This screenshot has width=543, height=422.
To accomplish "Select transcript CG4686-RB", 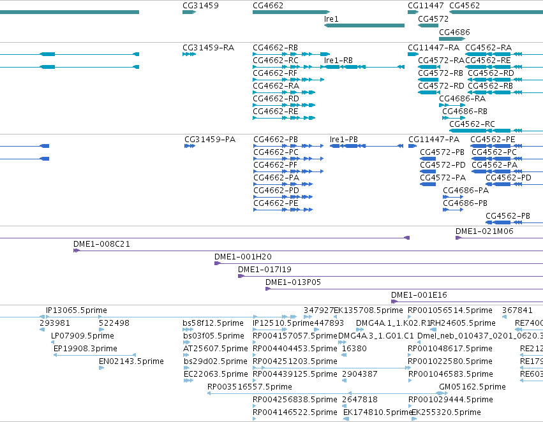I will coord(465,112).
